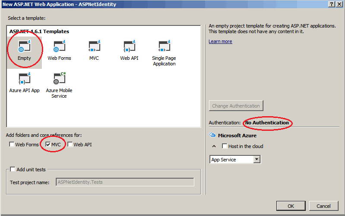
Task: Confirm with the OK button
Action: pyautogui.click(x=291, y=206)
